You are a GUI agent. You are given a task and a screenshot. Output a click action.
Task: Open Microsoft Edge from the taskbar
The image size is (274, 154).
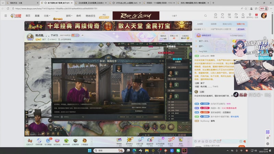tap(134, 151)
